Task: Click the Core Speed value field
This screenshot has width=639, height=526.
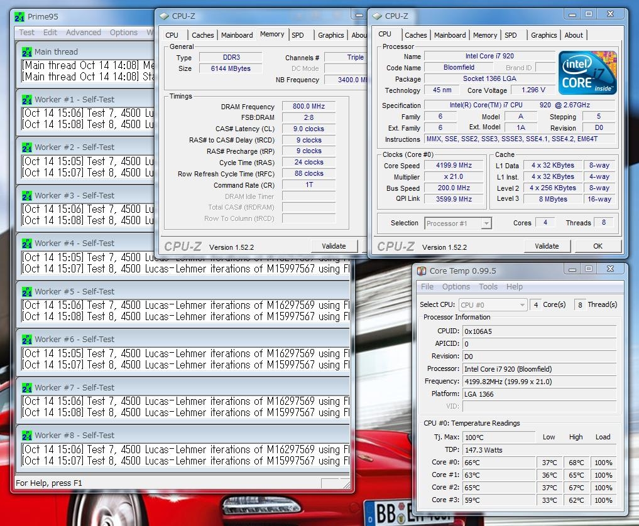Action: tap(454, 166)
